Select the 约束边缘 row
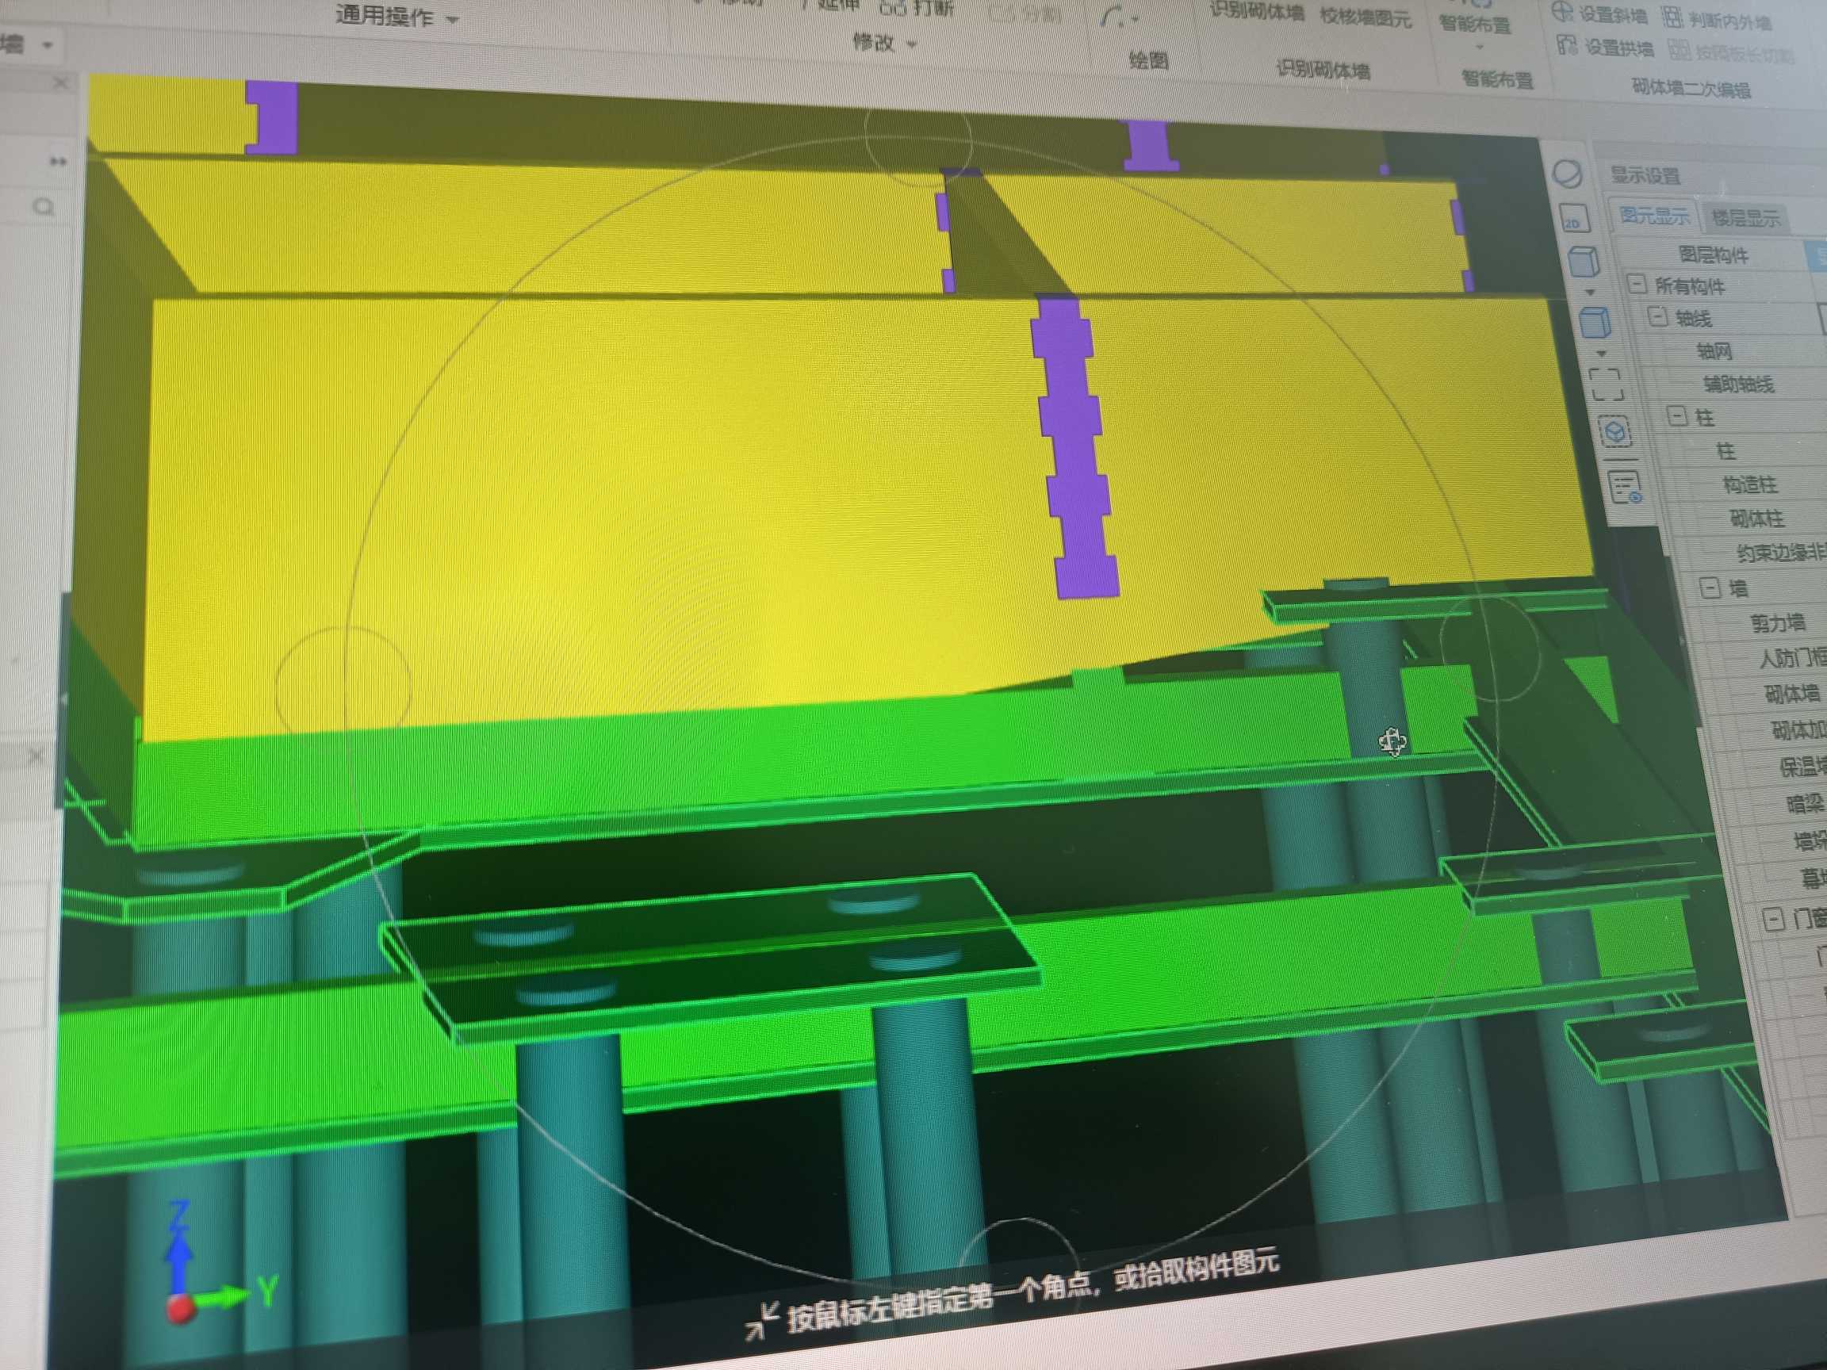This screenshot has width=1827, height=1370. click(1781, 553)
